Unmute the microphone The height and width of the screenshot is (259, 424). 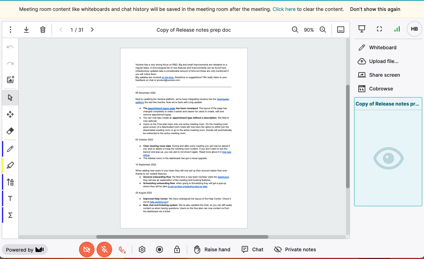(x=104, y=249)
